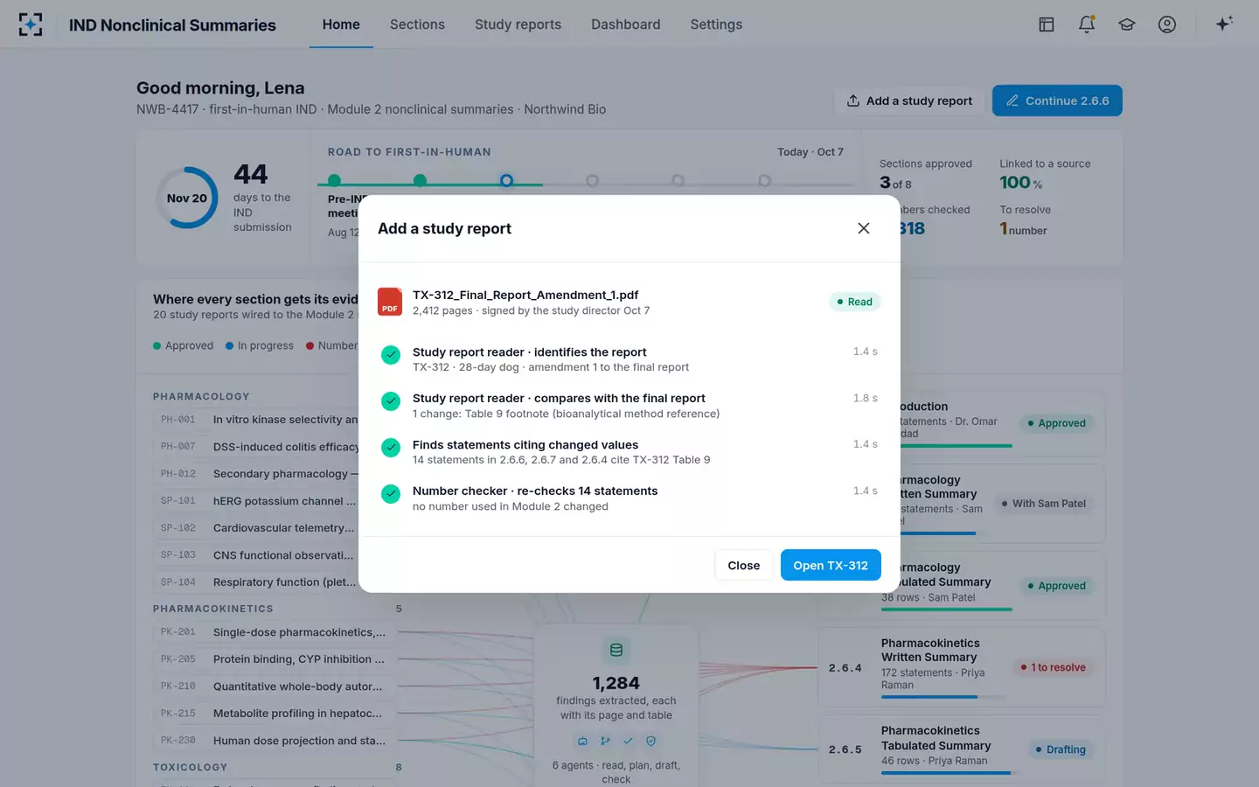
Task: Click the red PDF file icon
Action: [390, 302]
